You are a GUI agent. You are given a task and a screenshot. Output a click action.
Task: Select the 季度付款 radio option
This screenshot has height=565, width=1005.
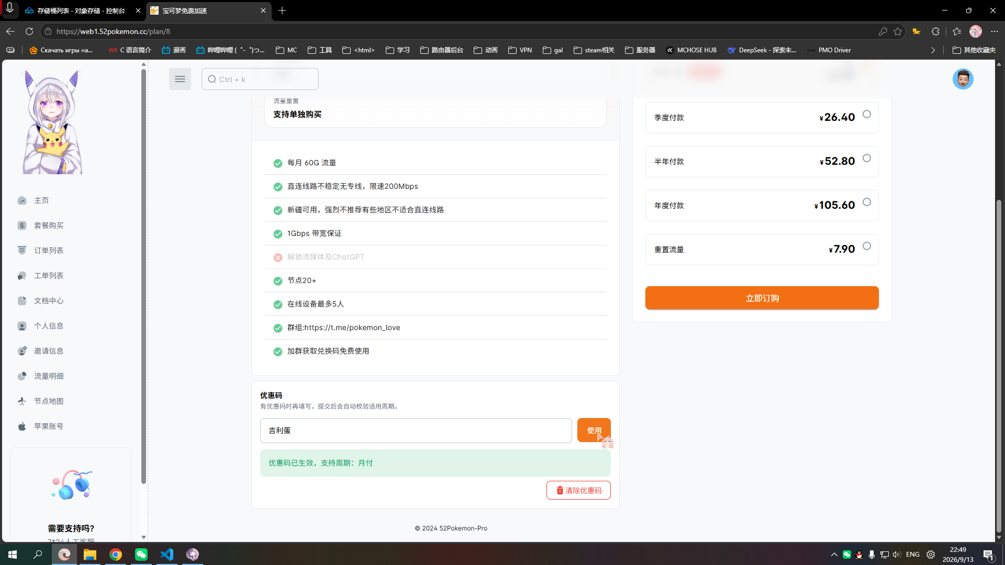[867, 114]
